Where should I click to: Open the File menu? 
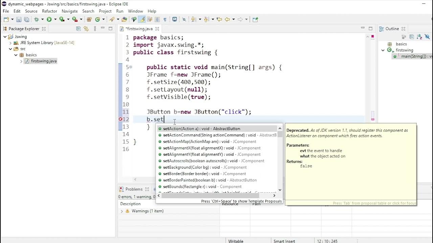[x=6, y=11]
